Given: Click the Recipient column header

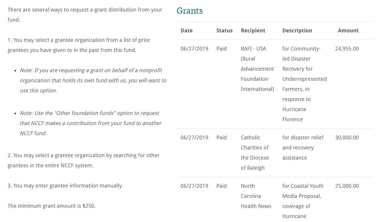Looking at the screenshot, I should (x=253, y=31).
